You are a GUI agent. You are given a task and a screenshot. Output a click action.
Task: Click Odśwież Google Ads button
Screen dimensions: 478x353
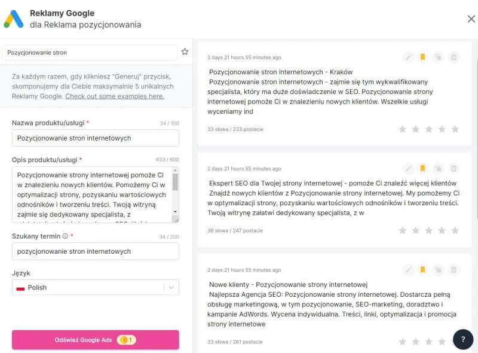tap(96, 340)
